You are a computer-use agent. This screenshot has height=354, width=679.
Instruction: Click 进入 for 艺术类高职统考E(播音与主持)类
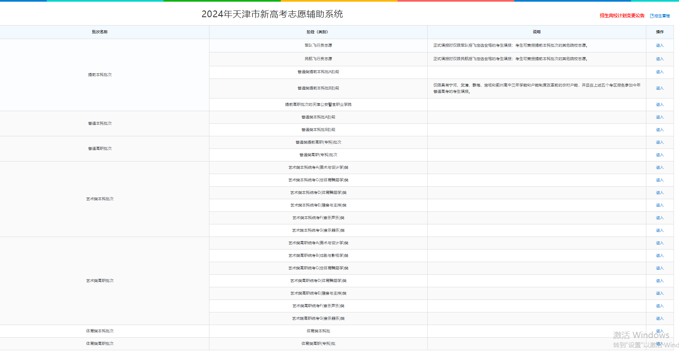pos(659,293)
